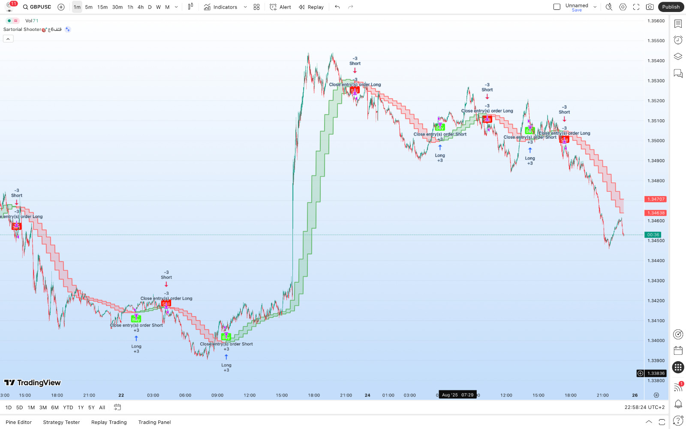Click the blue Save link under Unnamed

[x=577, y=10]
